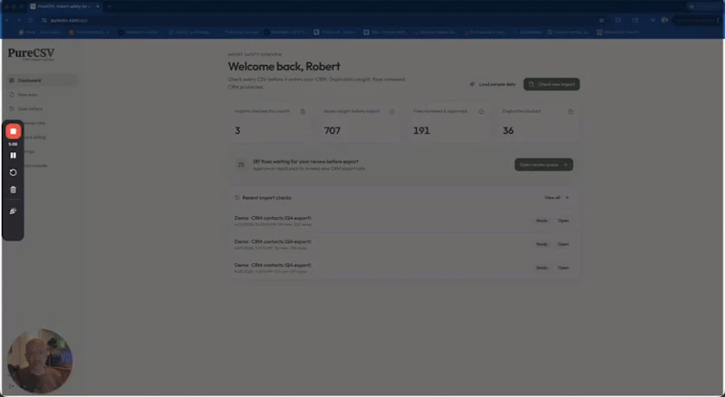725x397 pixels.
Task: Click the PureCSV logo
Action: click(31, 54)
